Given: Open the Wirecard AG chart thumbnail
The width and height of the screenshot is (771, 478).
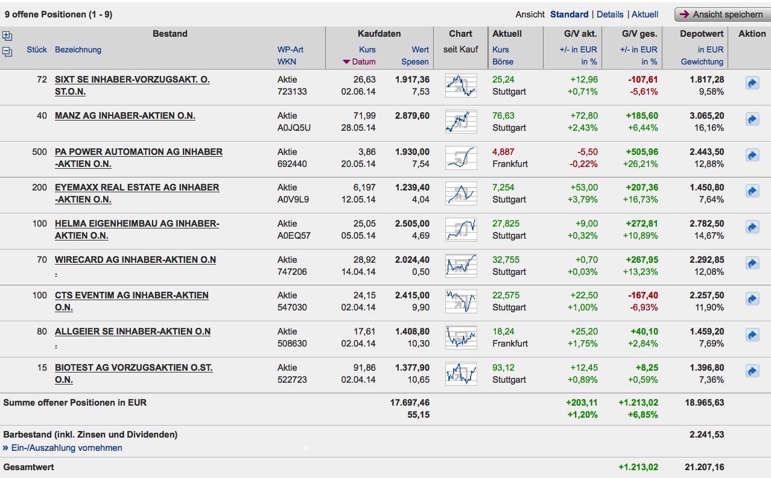Looking at the screenshot, I should tap(461, 266).
